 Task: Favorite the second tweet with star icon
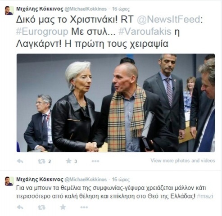click(63, 207)
